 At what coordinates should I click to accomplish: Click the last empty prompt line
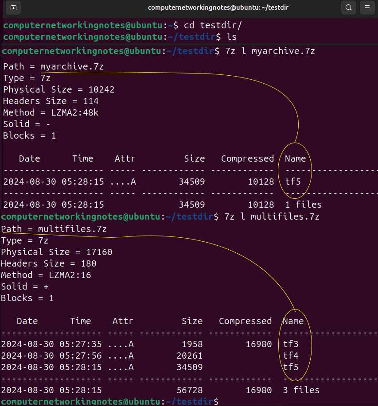tap(110, 401)
